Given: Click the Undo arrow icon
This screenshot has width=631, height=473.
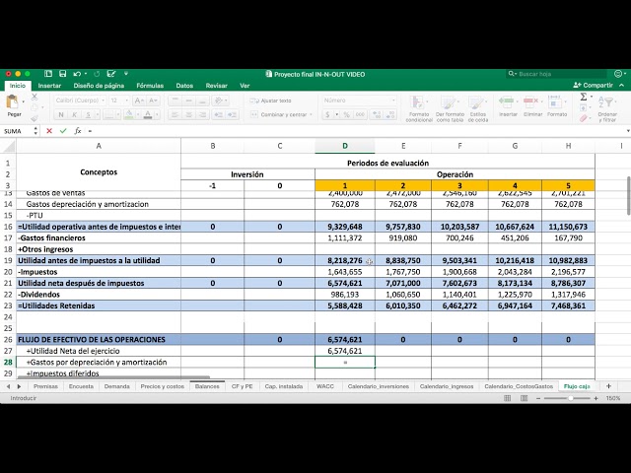Looking at the screenshot, I should click(77, 74).
